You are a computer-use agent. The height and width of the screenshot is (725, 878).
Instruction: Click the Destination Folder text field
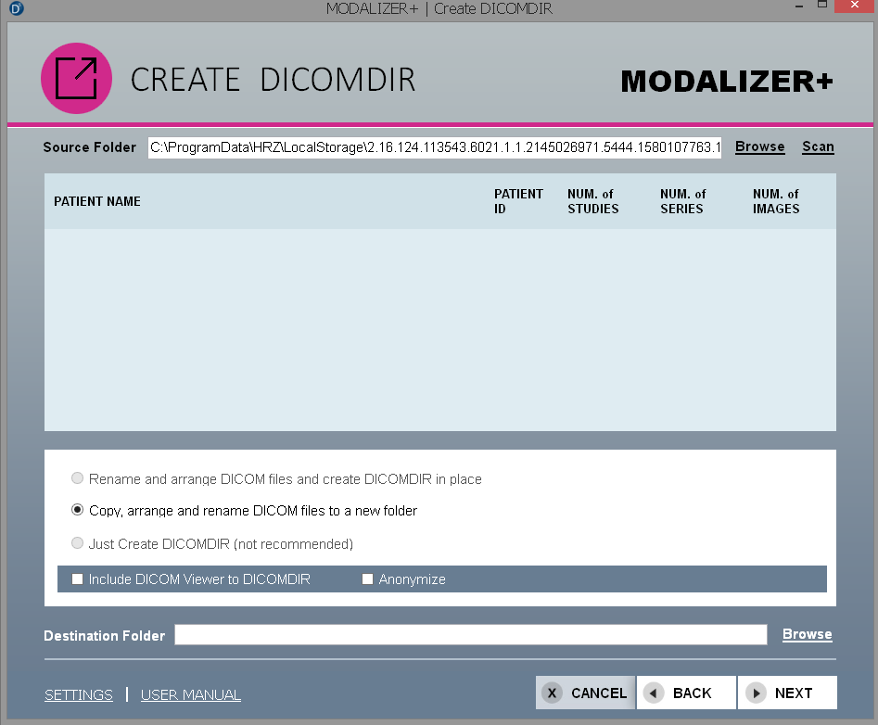[470, 635]
